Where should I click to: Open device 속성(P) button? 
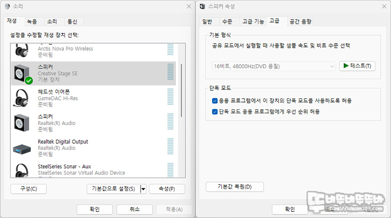(x=167, y=189)
